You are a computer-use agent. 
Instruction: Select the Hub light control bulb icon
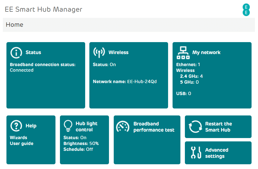pos(68,126)
